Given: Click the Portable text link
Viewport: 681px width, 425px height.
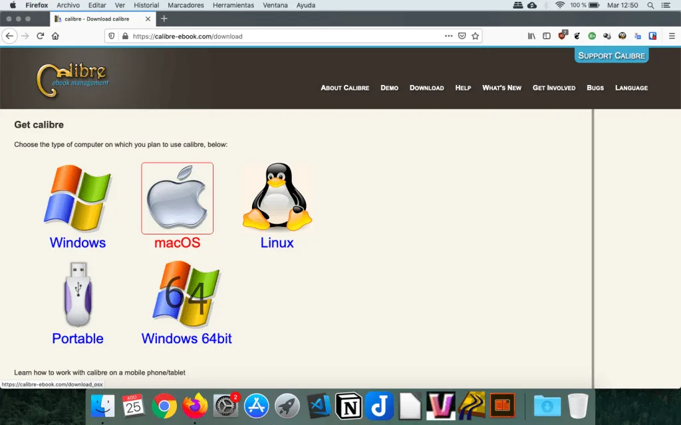Looking at the screenshot, I should [x=78, y=338].
